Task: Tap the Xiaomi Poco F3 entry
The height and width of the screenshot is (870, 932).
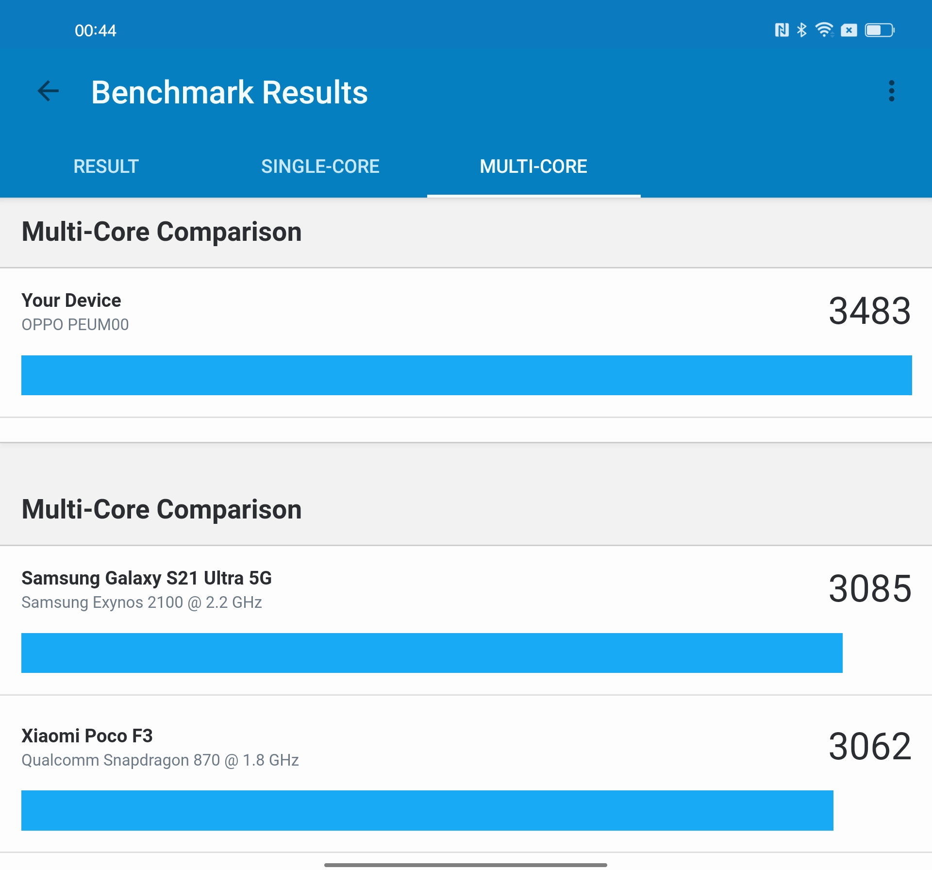Action: [87, 736]
